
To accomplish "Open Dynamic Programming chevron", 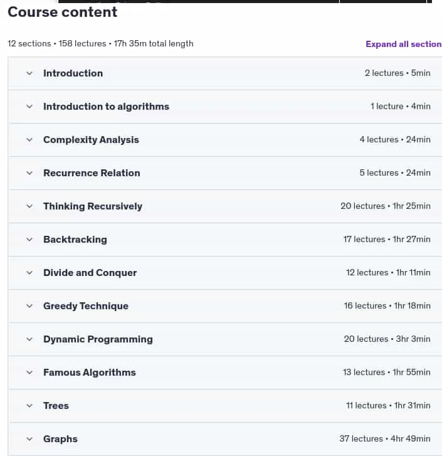I will 29,339.
